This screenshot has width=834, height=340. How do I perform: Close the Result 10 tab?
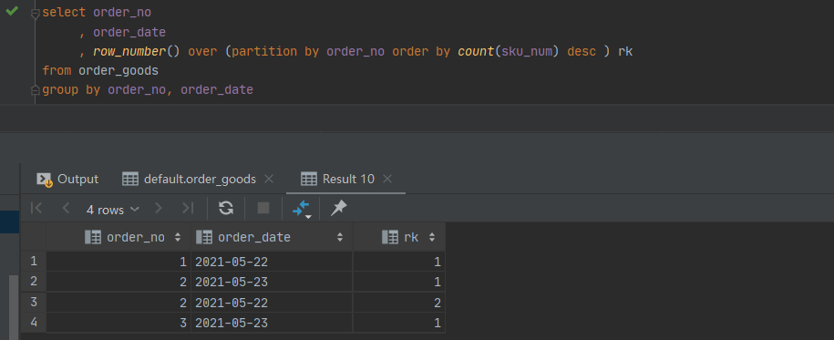tap(387, 180)
